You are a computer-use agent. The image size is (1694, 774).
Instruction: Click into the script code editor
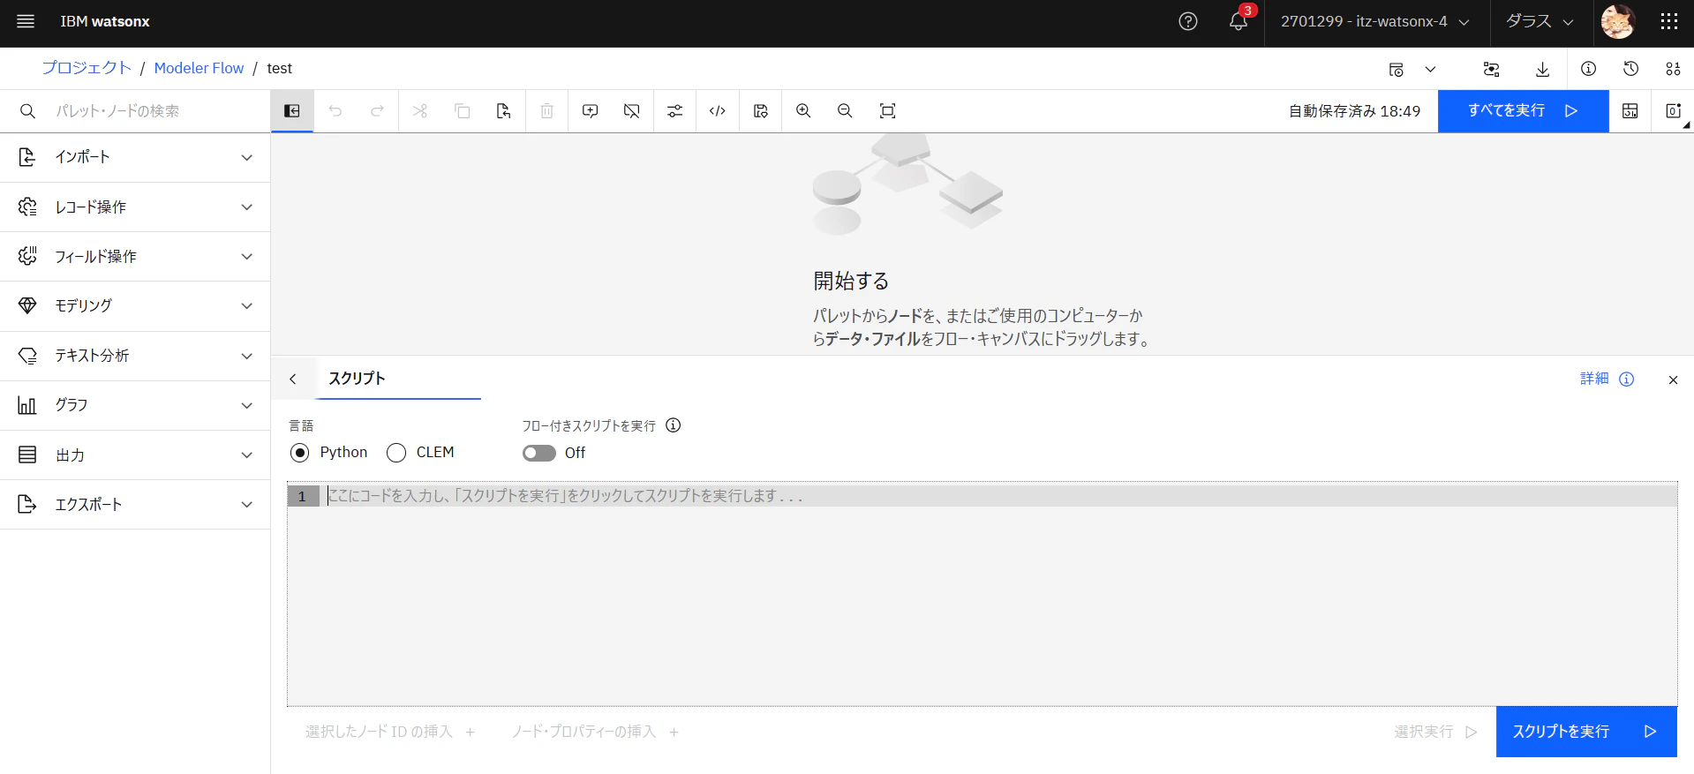point(983,593)
